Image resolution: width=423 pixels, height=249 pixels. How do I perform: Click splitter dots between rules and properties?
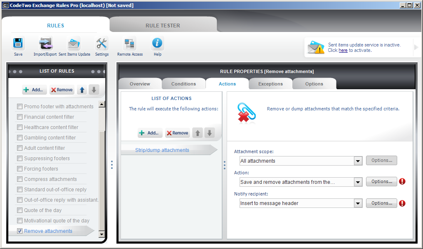click(x=112, y=165)
